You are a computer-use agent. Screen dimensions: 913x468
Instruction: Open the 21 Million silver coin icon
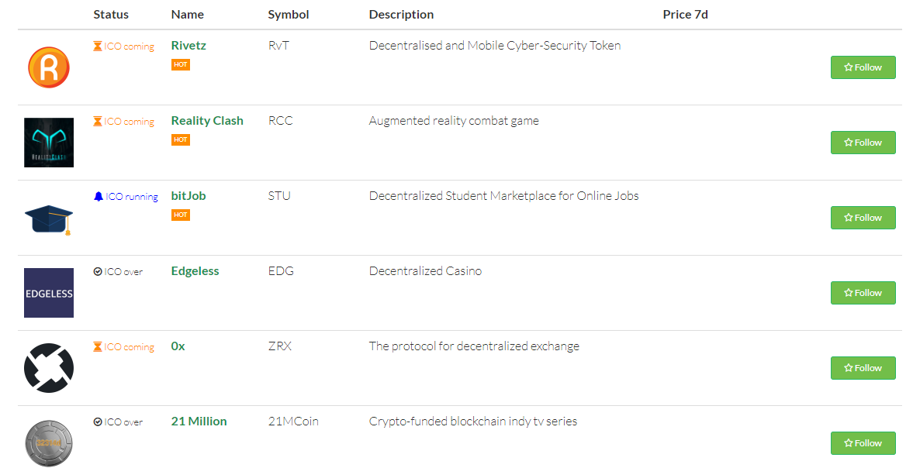pos(49,443)
